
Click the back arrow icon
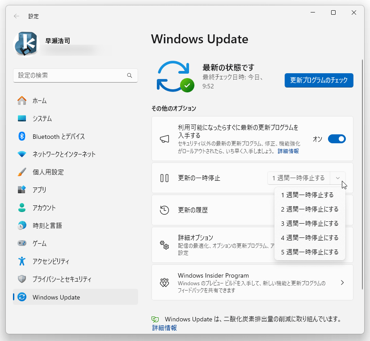pos(16,16)
